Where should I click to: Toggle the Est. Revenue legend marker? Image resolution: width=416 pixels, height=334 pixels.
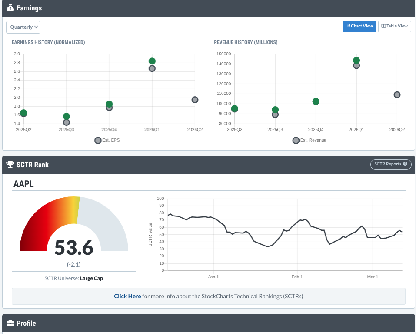tap(296, 141)
